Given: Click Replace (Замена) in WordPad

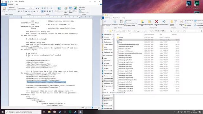Looking at the screenshot, I should [82, 10].
